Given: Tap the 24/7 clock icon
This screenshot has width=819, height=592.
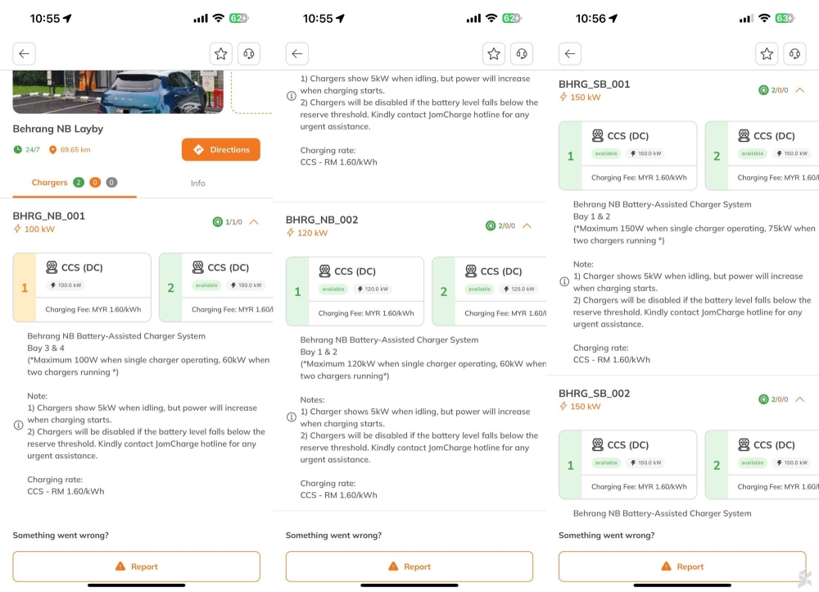Looking at the screenshot, I should [17, 150].
